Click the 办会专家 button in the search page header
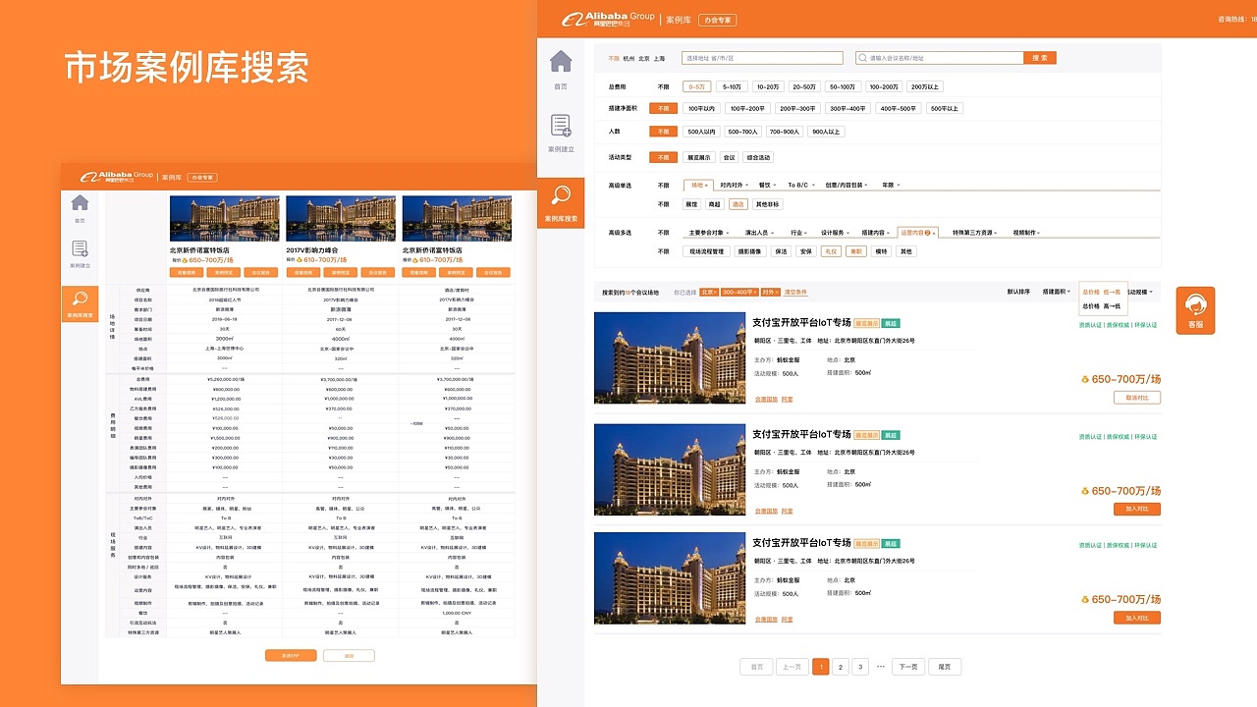The width and height of the screenshot is (1257, 707). pos(717,20)
